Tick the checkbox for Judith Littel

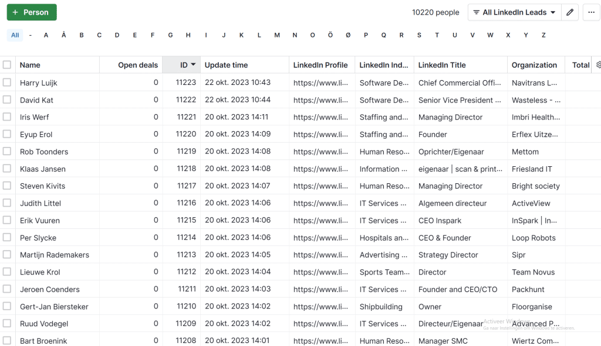7,203
